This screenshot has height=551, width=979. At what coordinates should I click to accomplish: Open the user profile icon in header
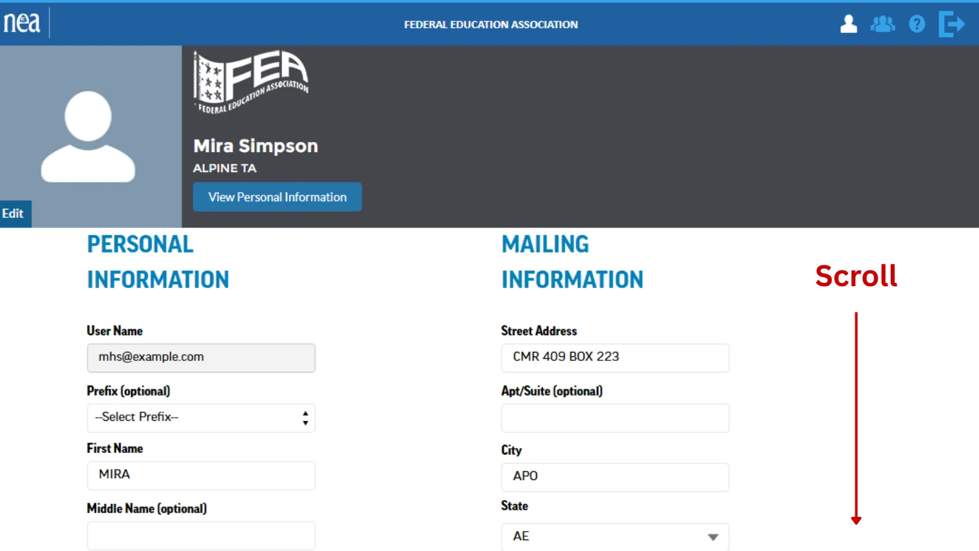pos(848,24)
